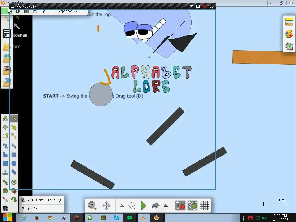Select the Knife tool
Viewport: 296px width, 222px height.
click(14, 119)
